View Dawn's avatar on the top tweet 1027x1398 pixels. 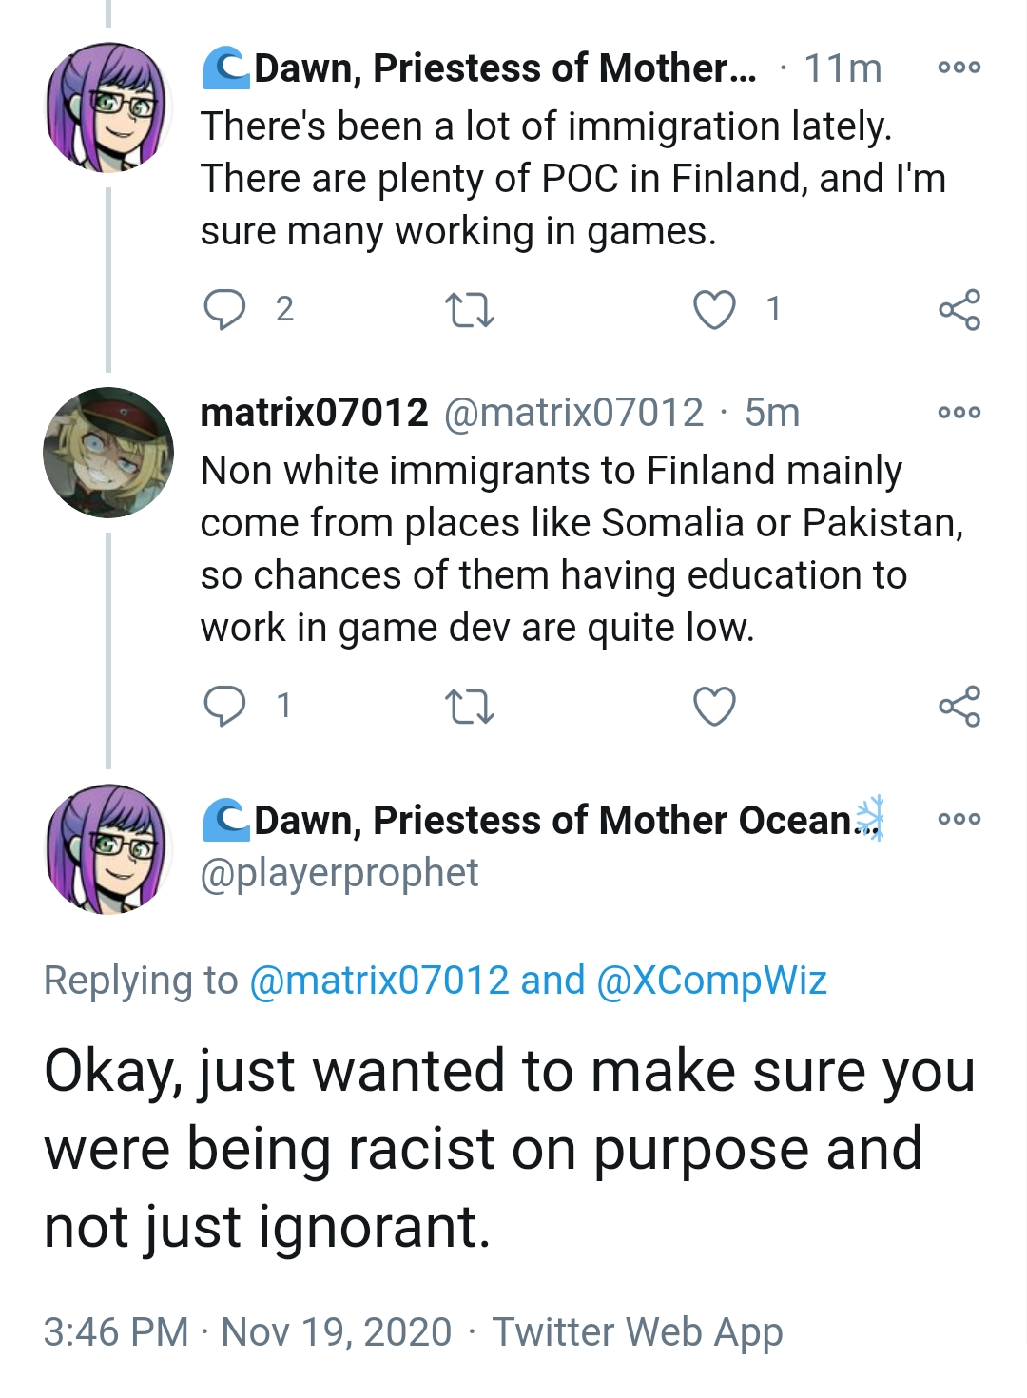click(x=108, y=107)
